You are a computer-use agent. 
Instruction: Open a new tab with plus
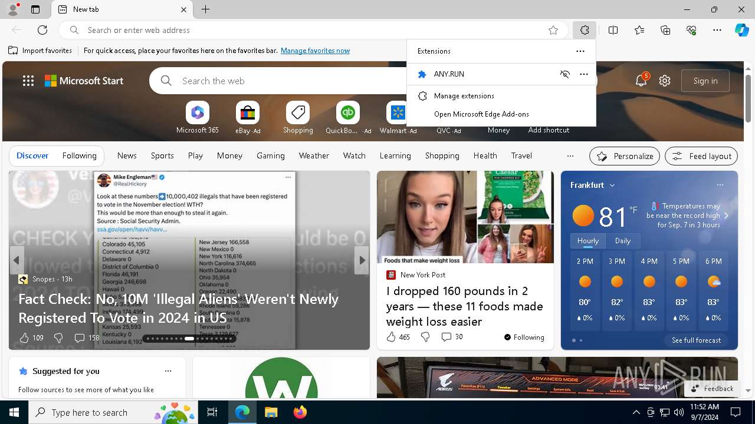pos(206,9)
